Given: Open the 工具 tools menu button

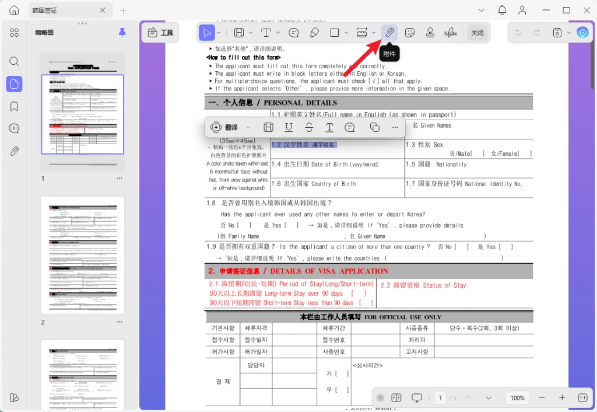Looking at the screenshot, I should [160, 33].
